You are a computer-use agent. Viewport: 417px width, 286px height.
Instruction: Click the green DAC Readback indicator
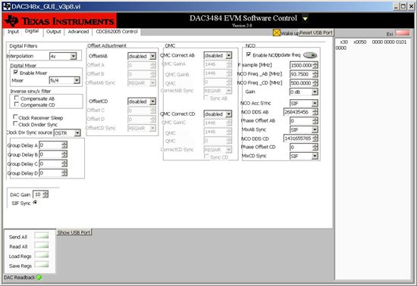point(39,278)
